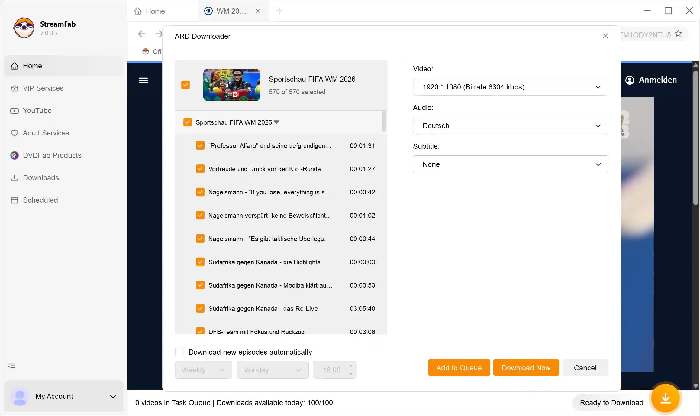Go back with the left arrow
The image size is (700, 416).
(x=141, y=34)
